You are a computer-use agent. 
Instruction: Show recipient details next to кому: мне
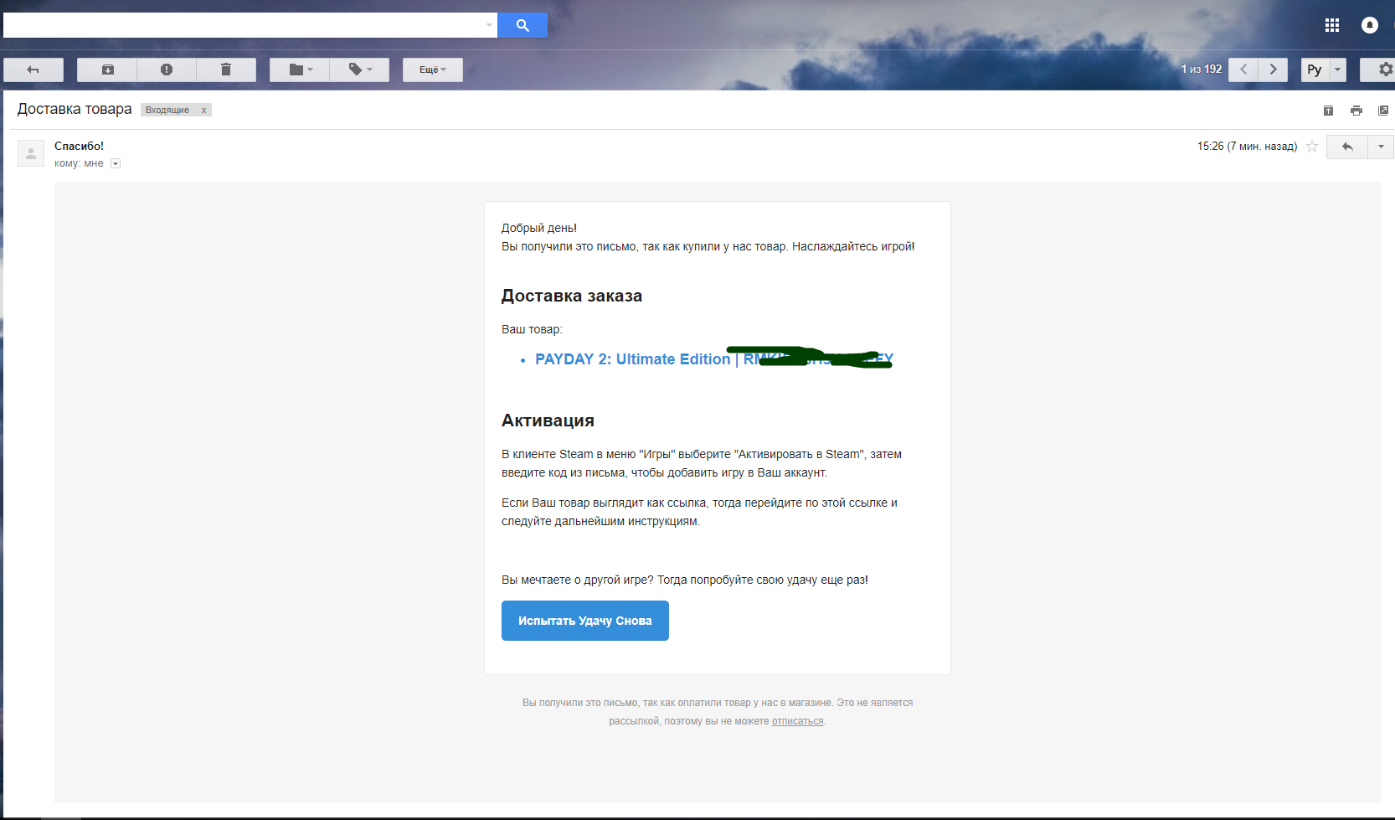(116, 164)
